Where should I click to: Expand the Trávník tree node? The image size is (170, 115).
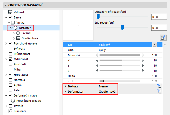[6, 106]
